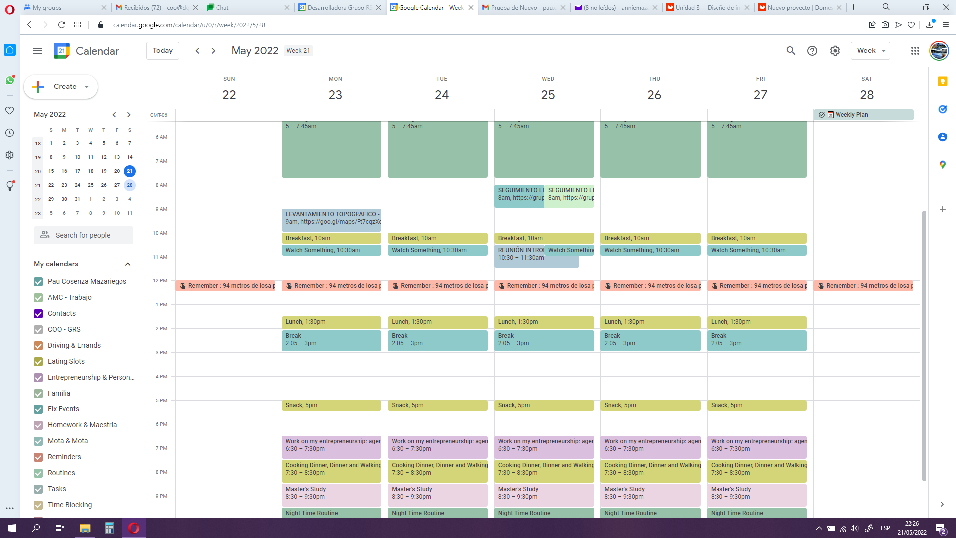Open Opera sidebar bookmarks heart icon
Image resolution: width=956 pixels, height=538 pixels.
pyautogui.click(x=10, y=111)
